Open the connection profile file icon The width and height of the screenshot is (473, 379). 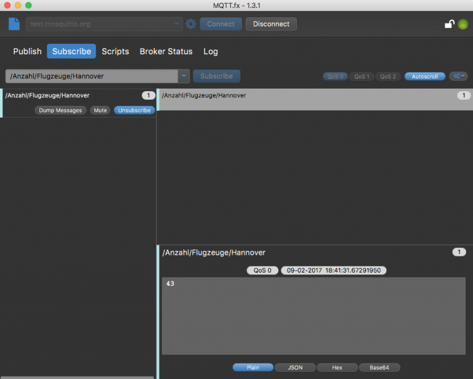coord(14,24)
